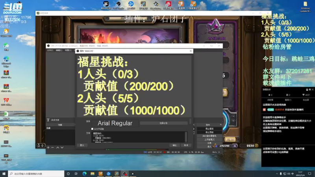The image size is (315, 177).
Task: Toggle the read-from-file checkbox
Action: pos(92,129)
